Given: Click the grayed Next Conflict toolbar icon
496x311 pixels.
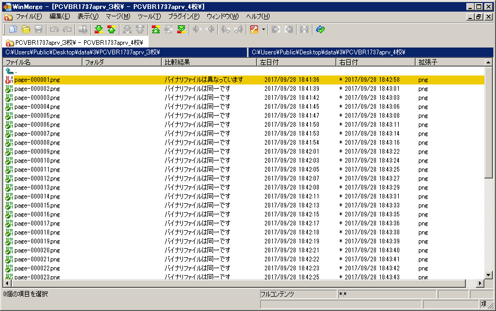Looking at the screenshot, I should [x=127, y=30].
